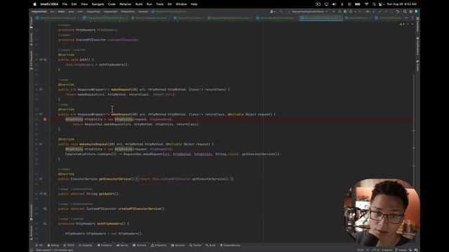Viewport: 449px width, 252px height.
Task: Click the Apple menu icon
Action: (35, 4)
